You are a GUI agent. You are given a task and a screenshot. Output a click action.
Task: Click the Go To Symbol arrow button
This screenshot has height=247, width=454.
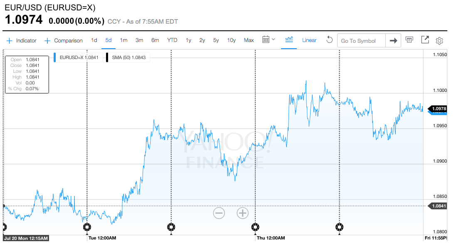coord(393,41)
